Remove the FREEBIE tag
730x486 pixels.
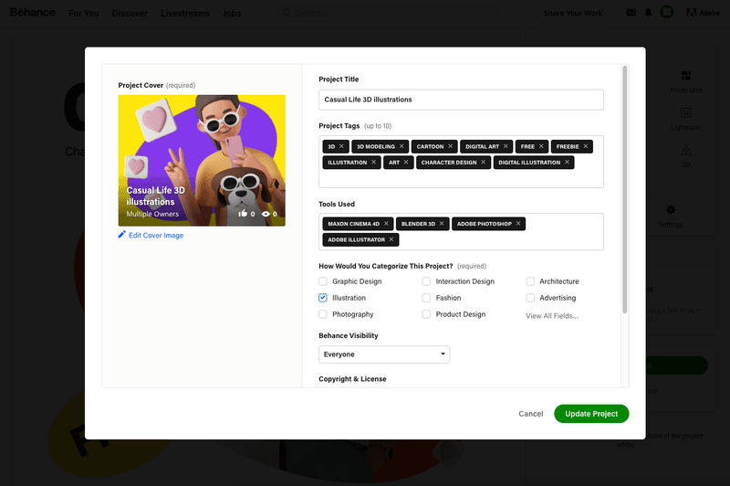coord(586,146)
